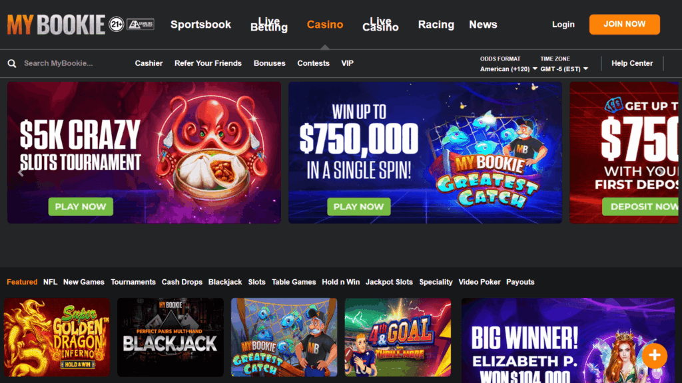Go to the Sportsbook section
This screenshot has height=383, width=682.
click(200, 25)
